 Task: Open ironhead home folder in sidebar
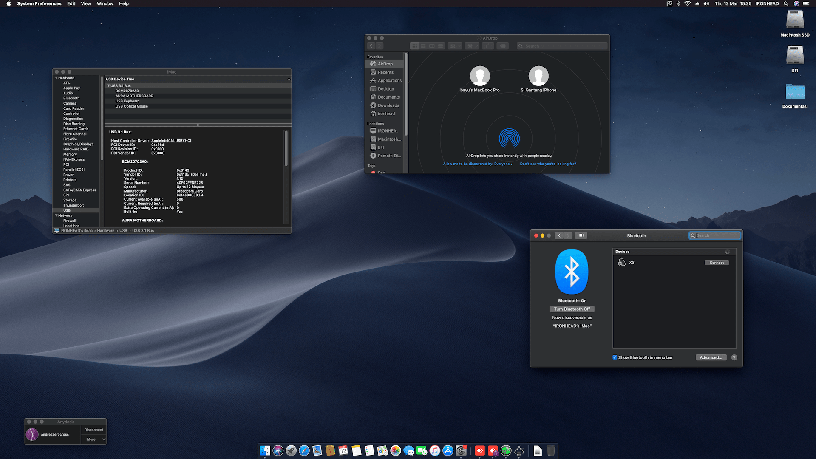pyautogui.click(x=385, y=113)
